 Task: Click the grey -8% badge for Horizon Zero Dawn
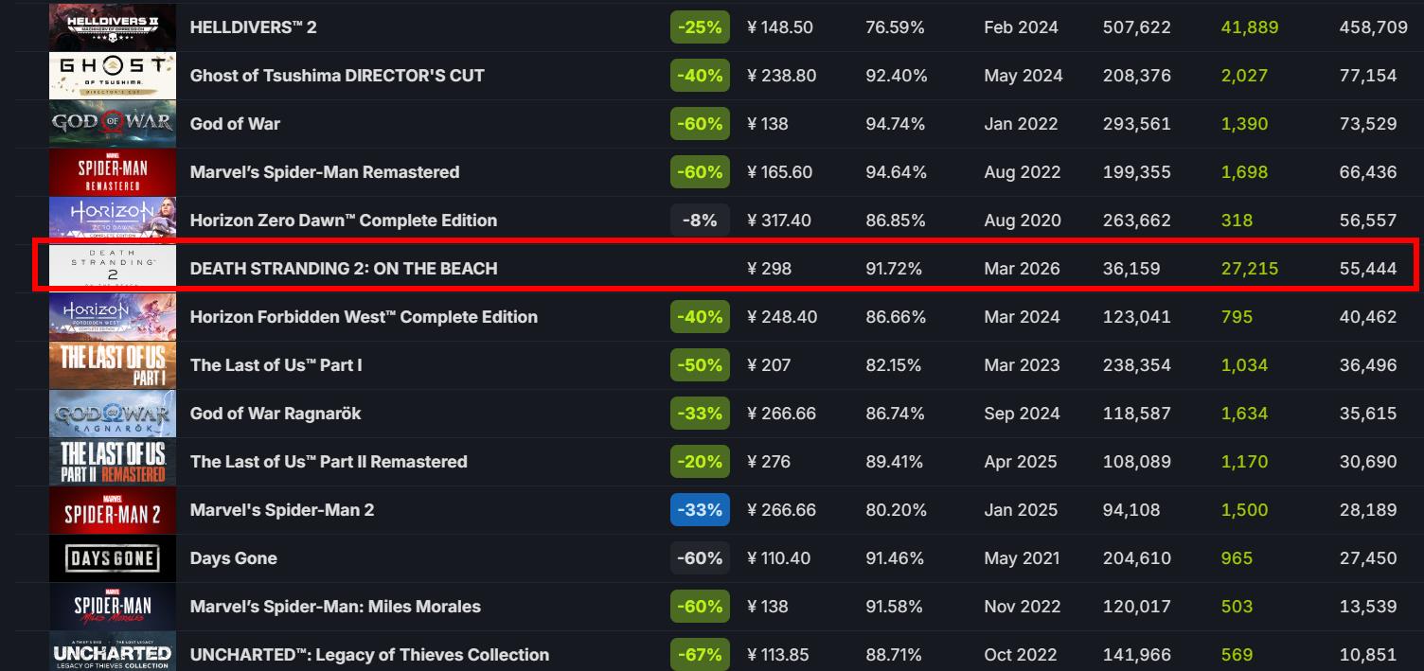click(x=700, y=221)
